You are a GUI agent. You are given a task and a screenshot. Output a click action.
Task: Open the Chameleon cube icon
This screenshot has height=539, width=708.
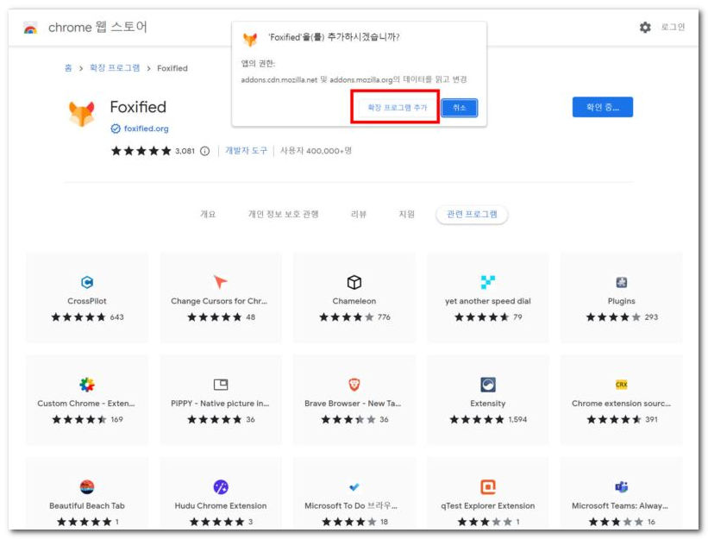354,282
